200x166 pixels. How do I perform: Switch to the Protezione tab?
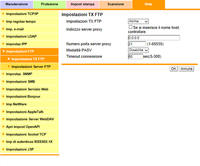(50, 4)
